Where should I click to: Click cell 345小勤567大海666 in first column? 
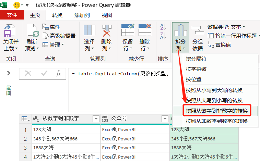[x=66, y=139]
